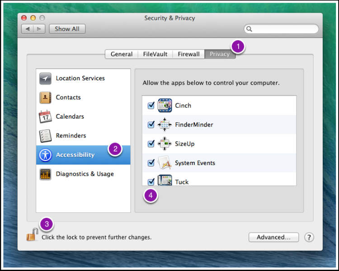The width and height of the screenshot is (339, 271).
Task: Click the Tuck app icon
Action: pos(165,180)
